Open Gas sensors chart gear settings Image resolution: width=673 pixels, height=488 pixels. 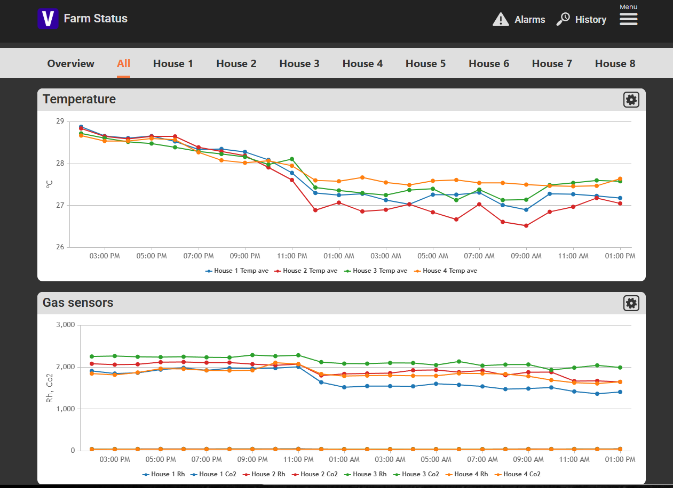tap(631, 303)
